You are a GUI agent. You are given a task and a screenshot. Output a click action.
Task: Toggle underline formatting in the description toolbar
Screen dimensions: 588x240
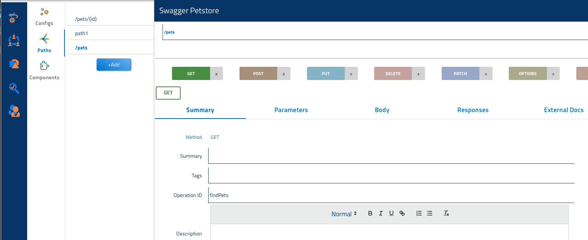click(391, 214)
